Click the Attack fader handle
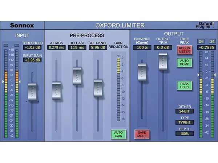 [56, 90]
